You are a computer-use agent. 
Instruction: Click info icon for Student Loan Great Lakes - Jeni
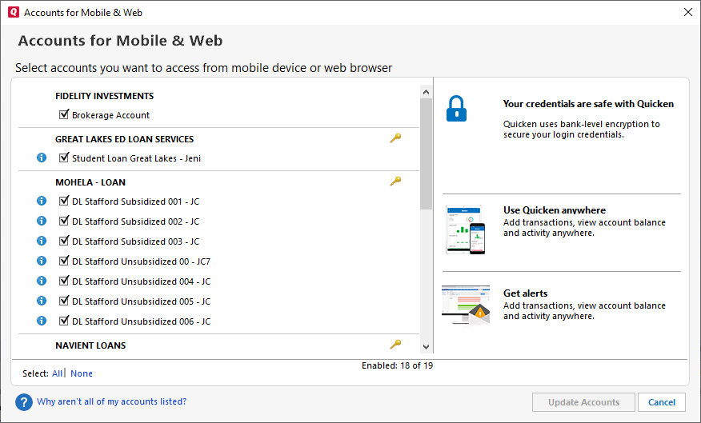[x=42, y=158]
